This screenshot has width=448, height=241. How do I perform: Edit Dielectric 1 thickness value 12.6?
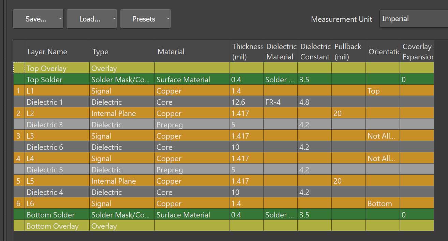pyautogui.click(x=238, y=102)
